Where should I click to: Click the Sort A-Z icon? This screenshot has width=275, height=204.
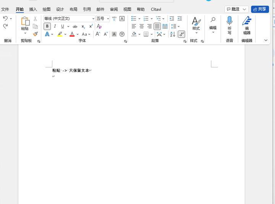[x=173, y=34]
